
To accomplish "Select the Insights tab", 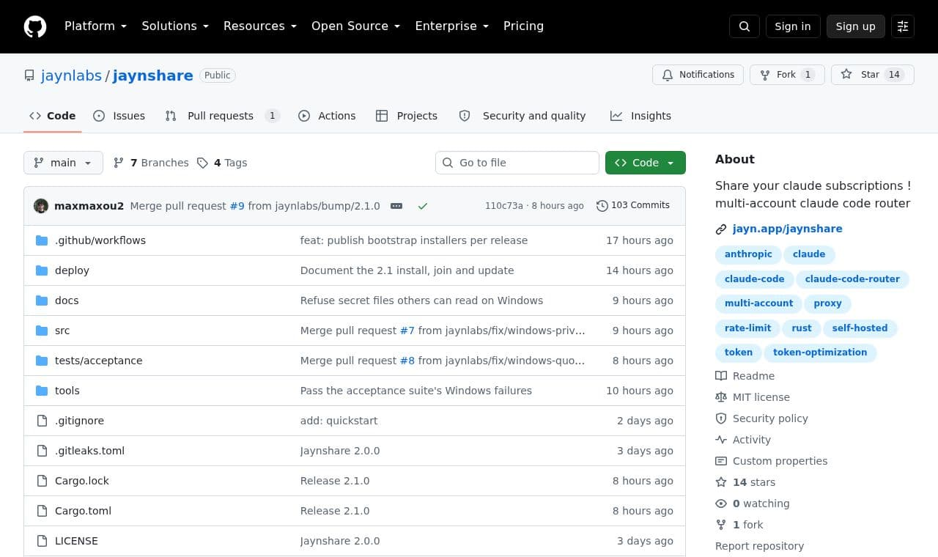I will (641, 116).
